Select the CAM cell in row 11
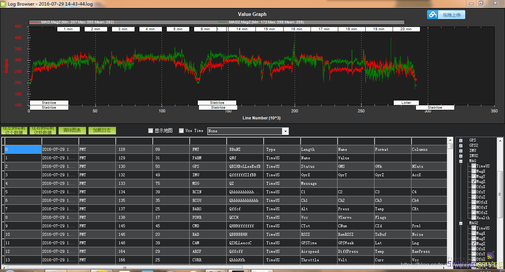Viewport: 505px width, 272px height. click(208, 243)
